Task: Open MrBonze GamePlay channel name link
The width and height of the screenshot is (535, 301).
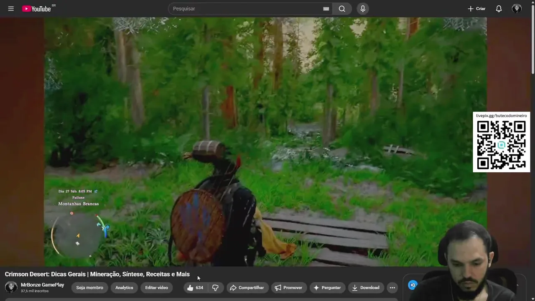Action: pos(43,285)
